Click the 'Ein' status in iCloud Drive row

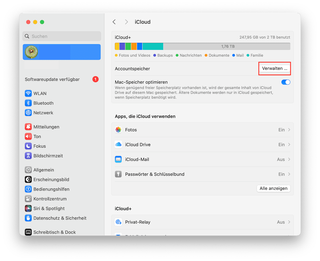click(282, 144)
